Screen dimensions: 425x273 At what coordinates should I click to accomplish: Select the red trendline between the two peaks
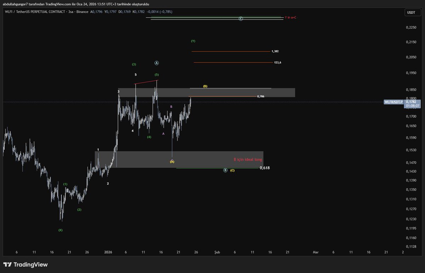[x=146, y=82]
